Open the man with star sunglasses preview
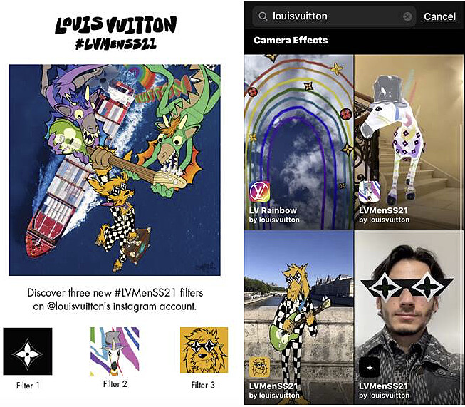 tap(409, 317)
